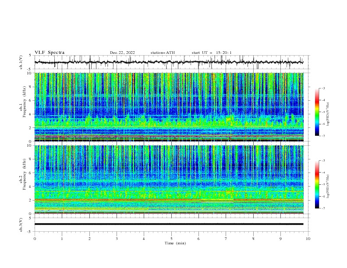Click time-axis tick label 3

point(117,239)
